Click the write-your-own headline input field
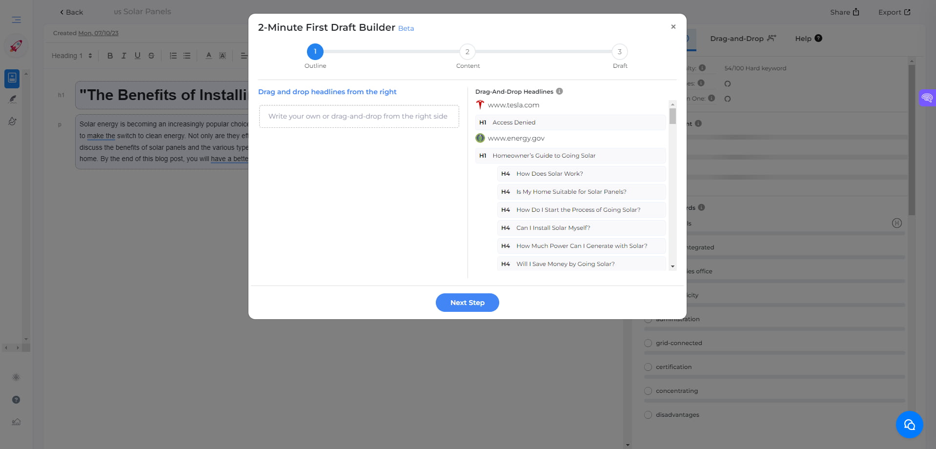This screenshot has width=936, height=449. pos(359,116)
